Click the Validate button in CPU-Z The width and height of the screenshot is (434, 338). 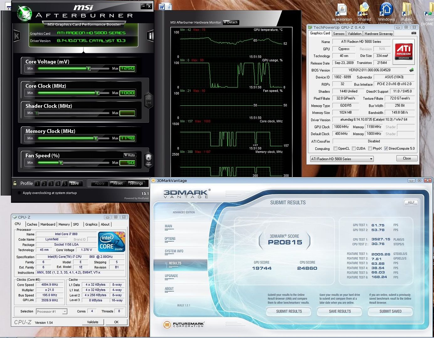[93, 322]
